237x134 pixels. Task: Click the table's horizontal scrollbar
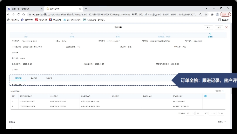tap(118, 109)
